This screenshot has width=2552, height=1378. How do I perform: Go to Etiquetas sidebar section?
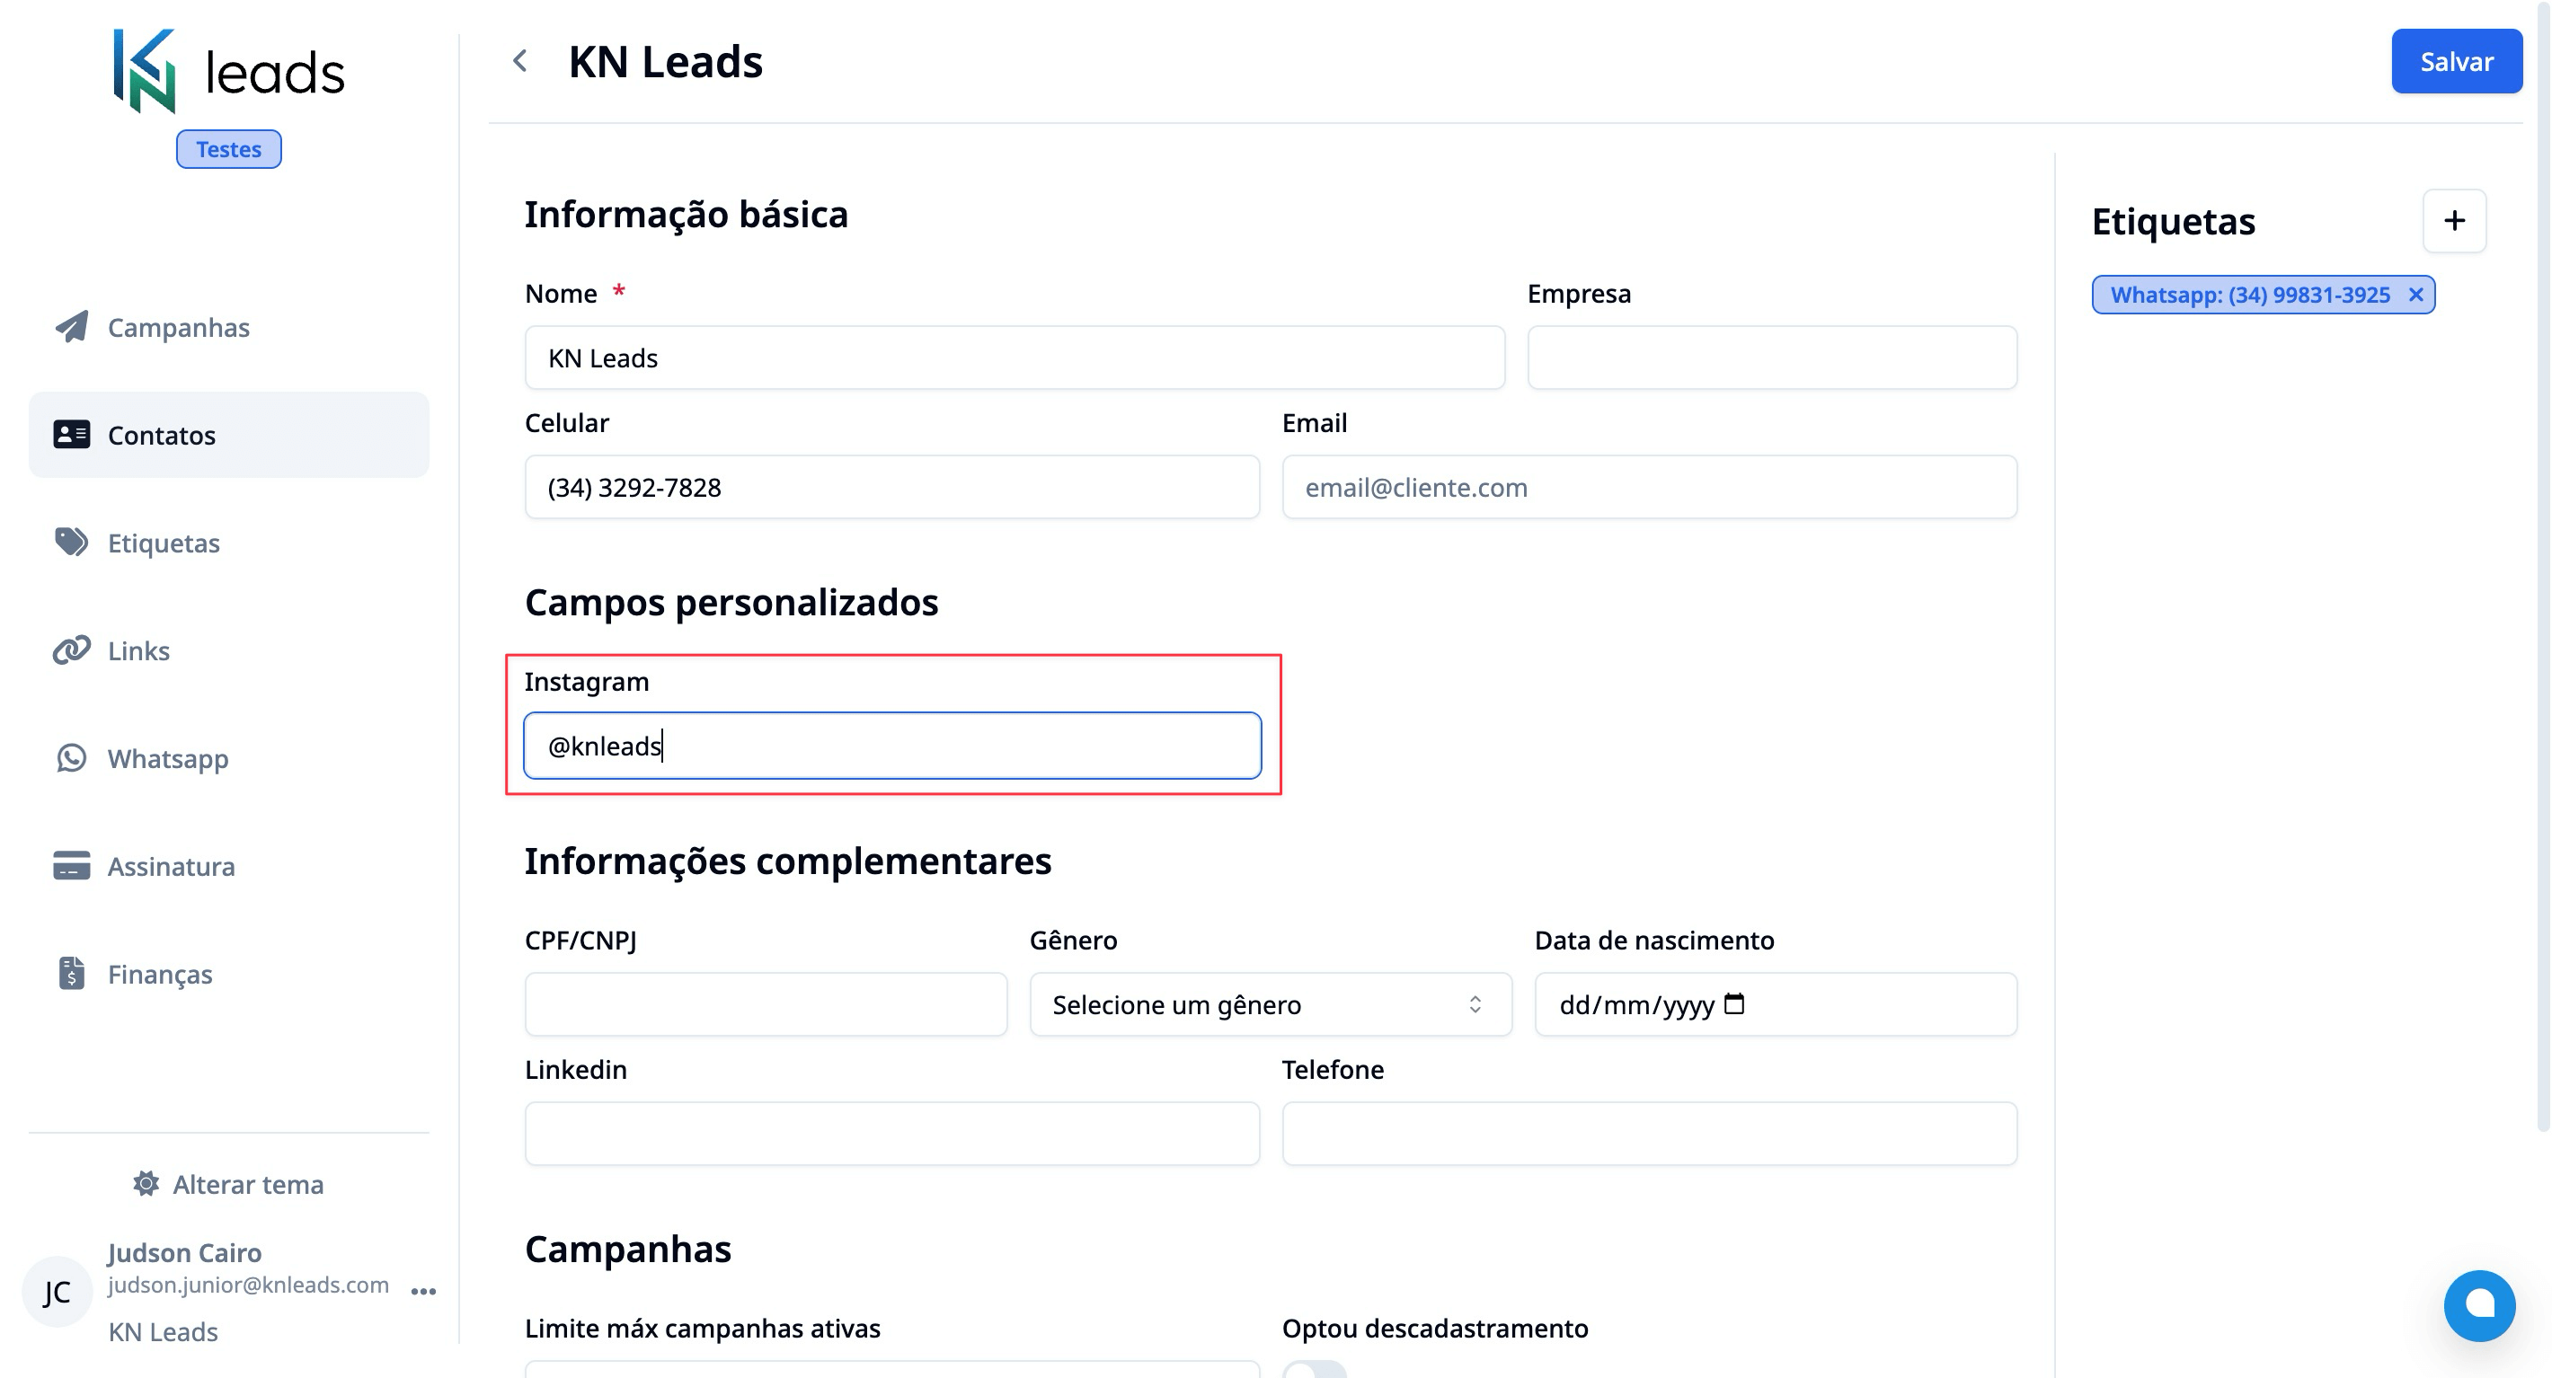pyautogui.click(x=164, y=543)
